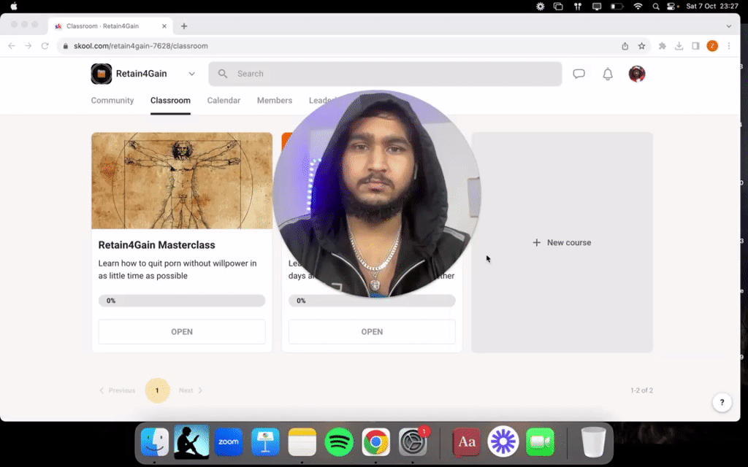The image size is (748, 467).
Task: Open the Calendar tab
Action: point(224,101)
